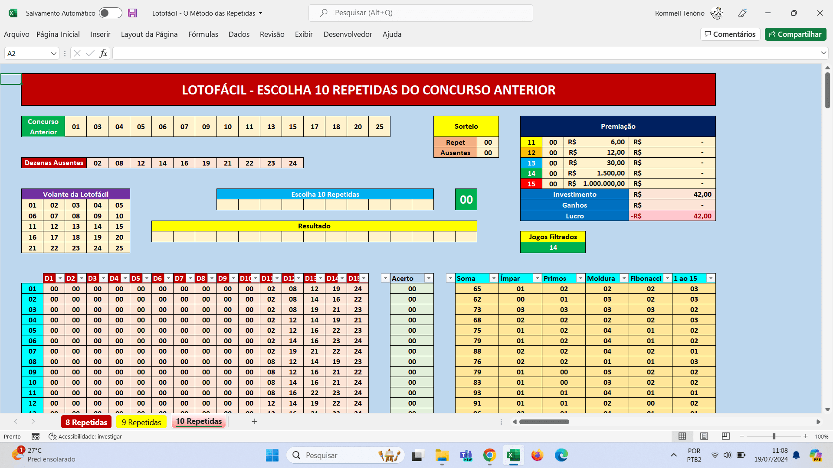Switch to the 8 Repetidas sheet tab
Image resolution: width=833 pixels, height=468 pixels.
click(86, 422)
